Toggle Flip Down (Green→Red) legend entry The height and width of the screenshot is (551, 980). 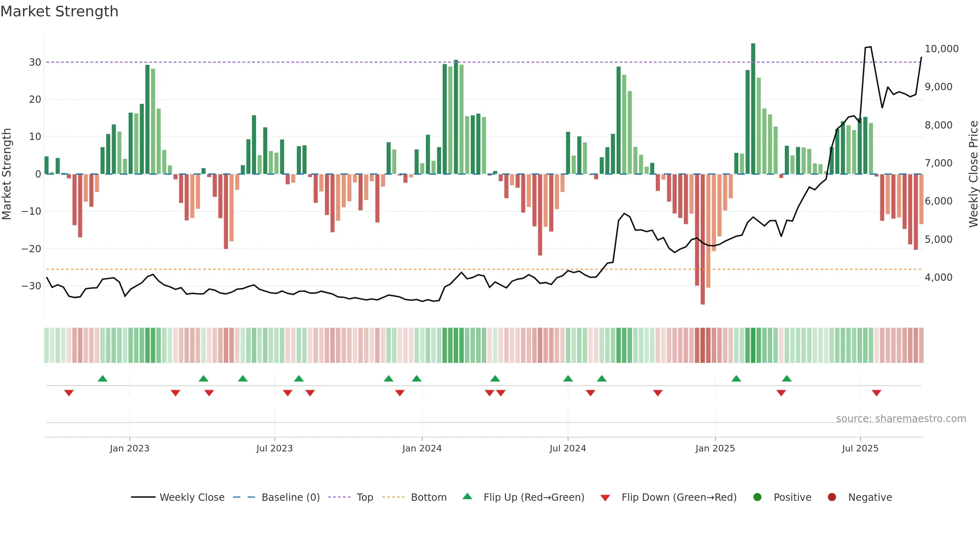point(668,497)
